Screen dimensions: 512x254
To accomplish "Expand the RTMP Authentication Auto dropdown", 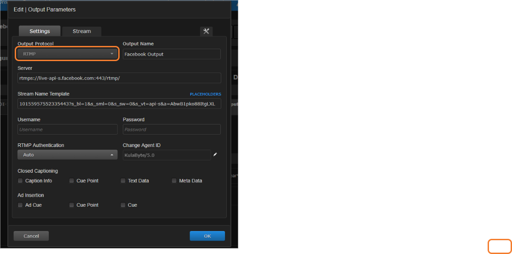I will point(68,155).
